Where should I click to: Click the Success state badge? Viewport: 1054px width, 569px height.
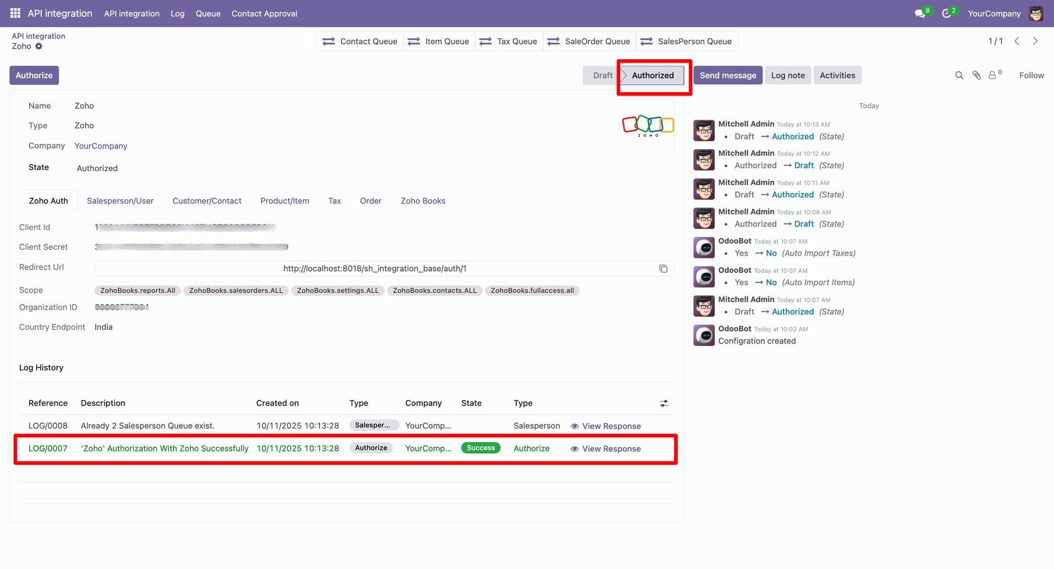[x=481, y=448]
